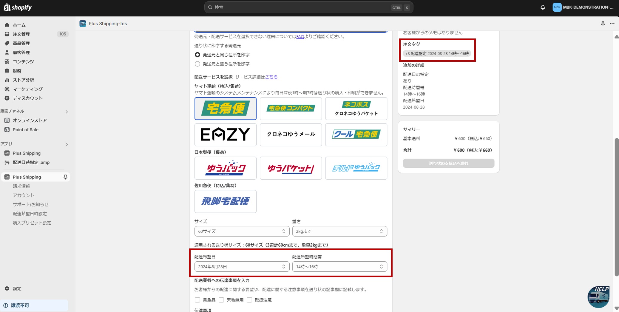The height and width of the screenshot is (312, 619).
Task: Click the 設定 gear icon
Action: (7, 288)
